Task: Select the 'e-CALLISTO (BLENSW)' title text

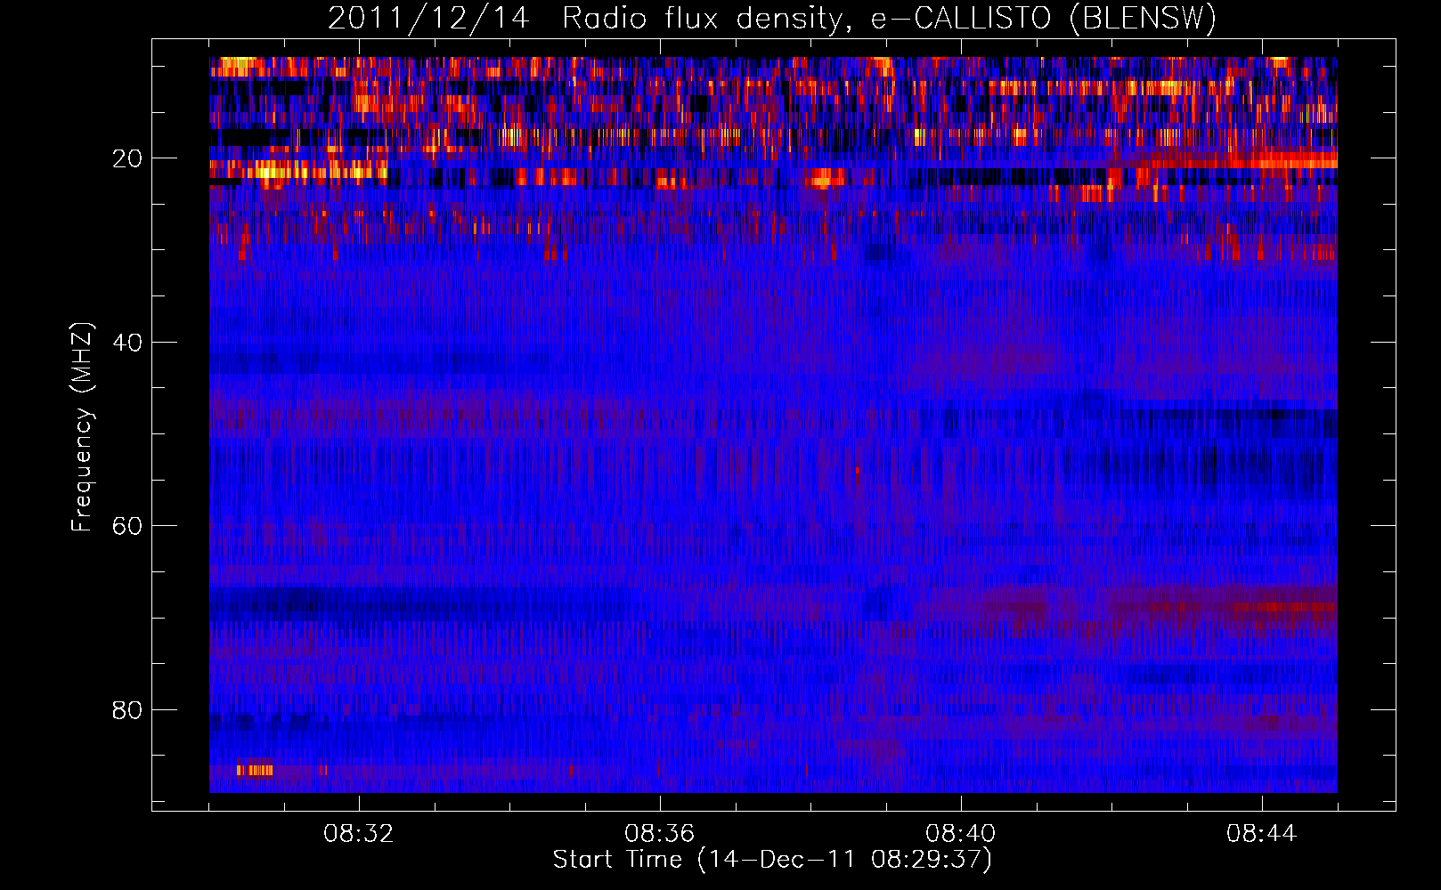Action: [x=1043, y=19]
